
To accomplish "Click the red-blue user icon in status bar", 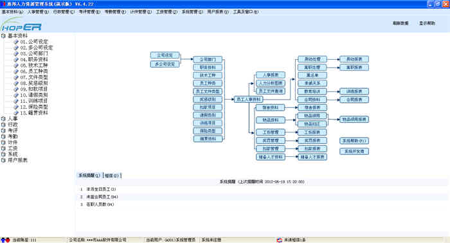I will (5, 240).
